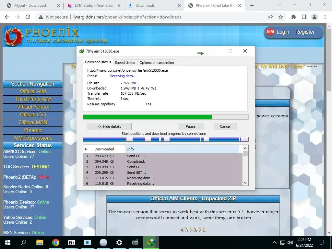Open Official MSN section

(x=33, y=123)
